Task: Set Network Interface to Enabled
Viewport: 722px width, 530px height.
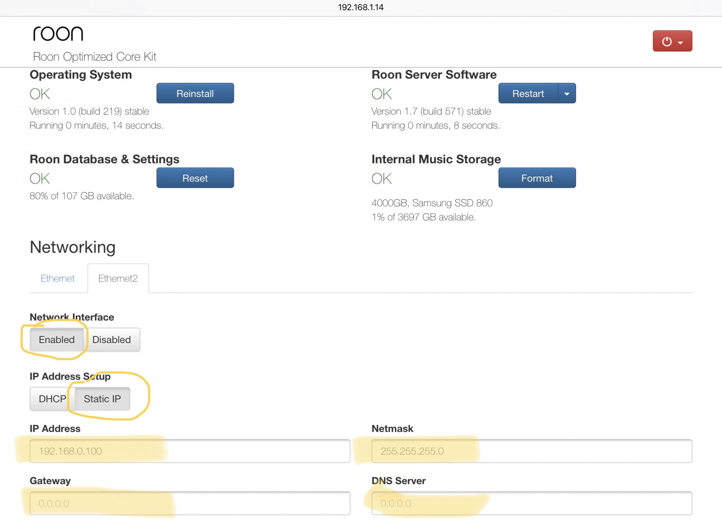Action: click(x=57, y=339)
